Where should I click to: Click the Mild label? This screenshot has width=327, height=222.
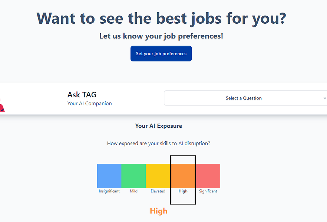pos(133,191)
